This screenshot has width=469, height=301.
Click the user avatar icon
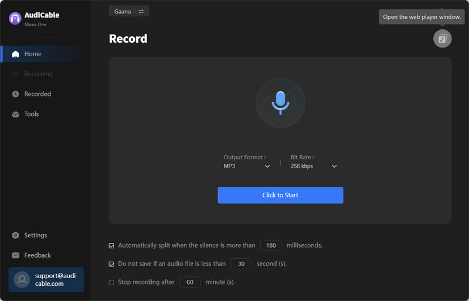(22, 279)
